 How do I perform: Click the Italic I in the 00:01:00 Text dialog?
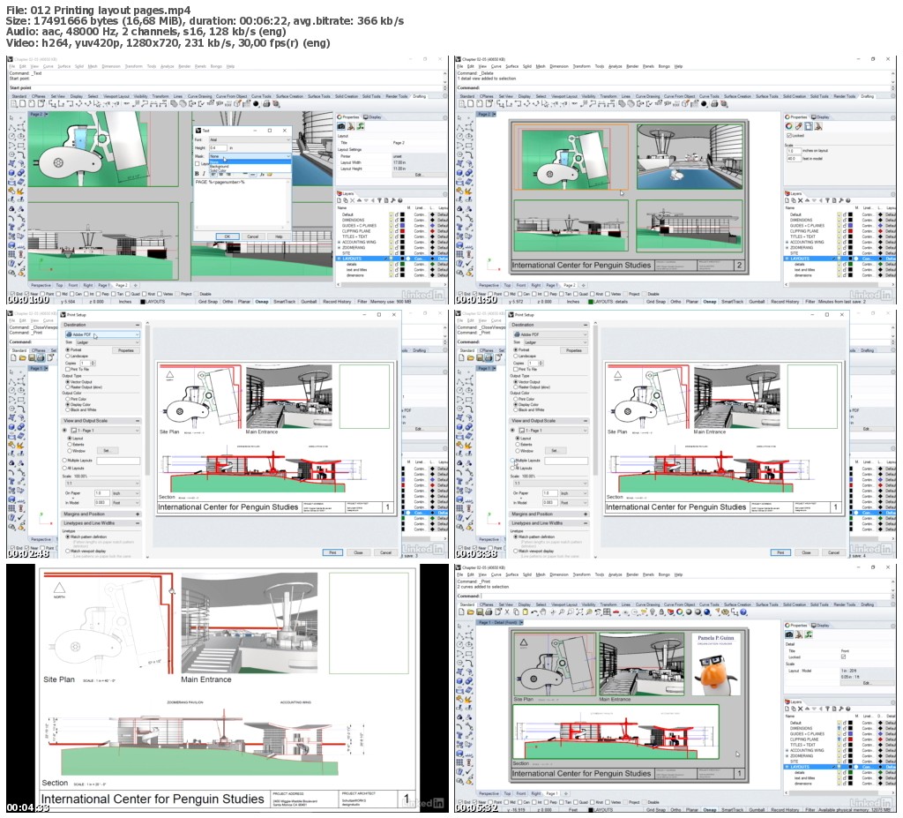tap(204, 174)
